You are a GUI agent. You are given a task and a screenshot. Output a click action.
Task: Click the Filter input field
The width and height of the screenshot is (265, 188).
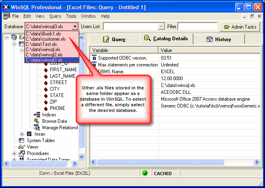pyautogui.click(x=197, y=27)
